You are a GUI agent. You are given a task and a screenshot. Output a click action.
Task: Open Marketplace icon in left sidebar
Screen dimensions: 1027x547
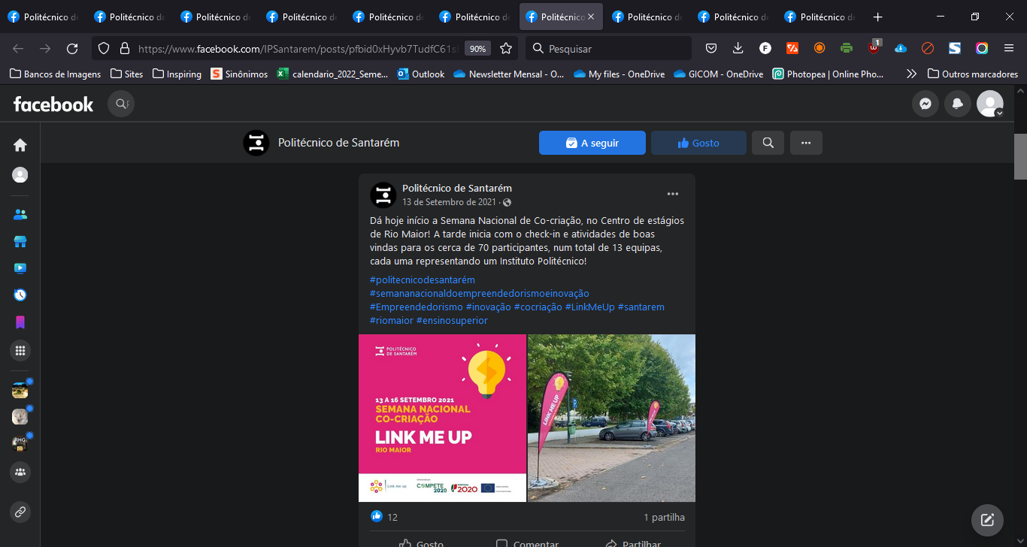pos(20,241)
